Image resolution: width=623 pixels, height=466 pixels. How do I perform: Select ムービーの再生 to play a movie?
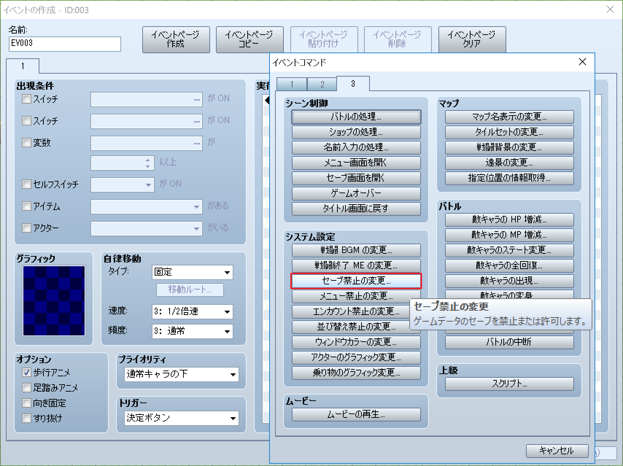[x=356, y=414]
